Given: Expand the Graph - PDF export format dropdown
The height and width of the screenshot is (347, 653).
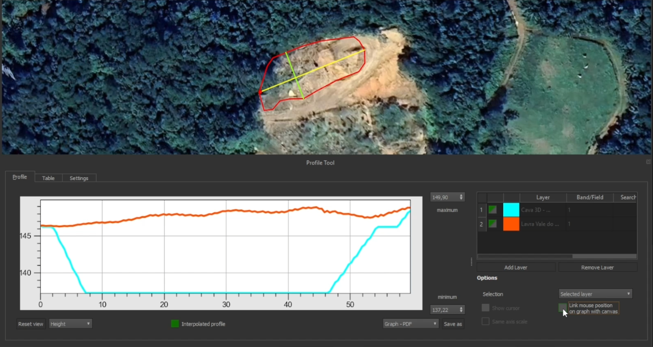Looking at the screenshot, I should [411, 324].
